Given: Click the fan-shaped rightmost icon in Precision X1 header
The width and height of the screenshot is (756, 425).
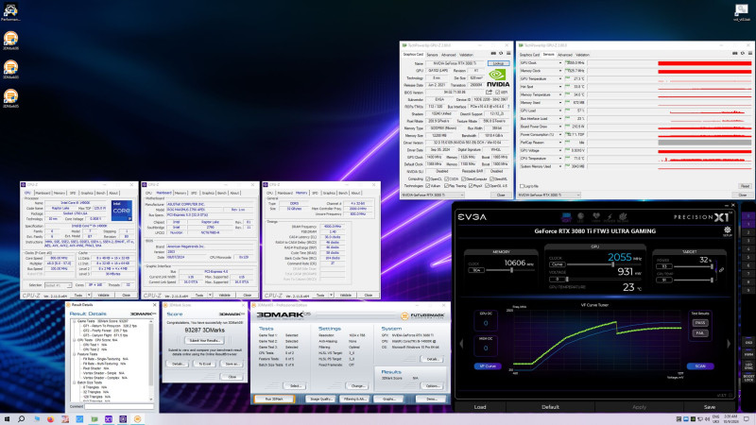Looking at the screenshot, I should (x=623, y=217).
